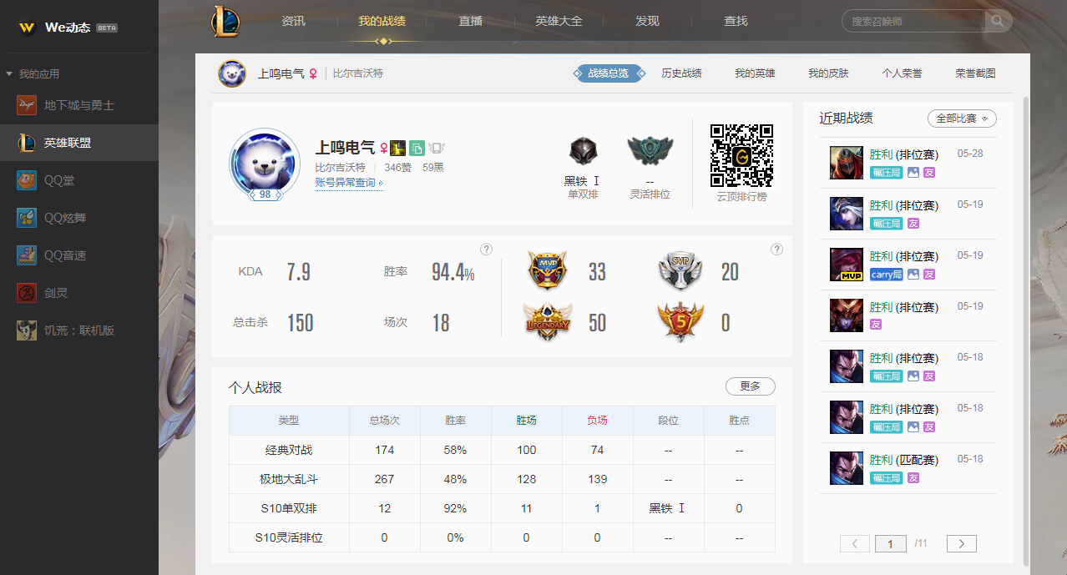The height and width of the screenshot is (575, 1067).
Task: Click the large profile avatar with level 98
Action: pos(265,164)
